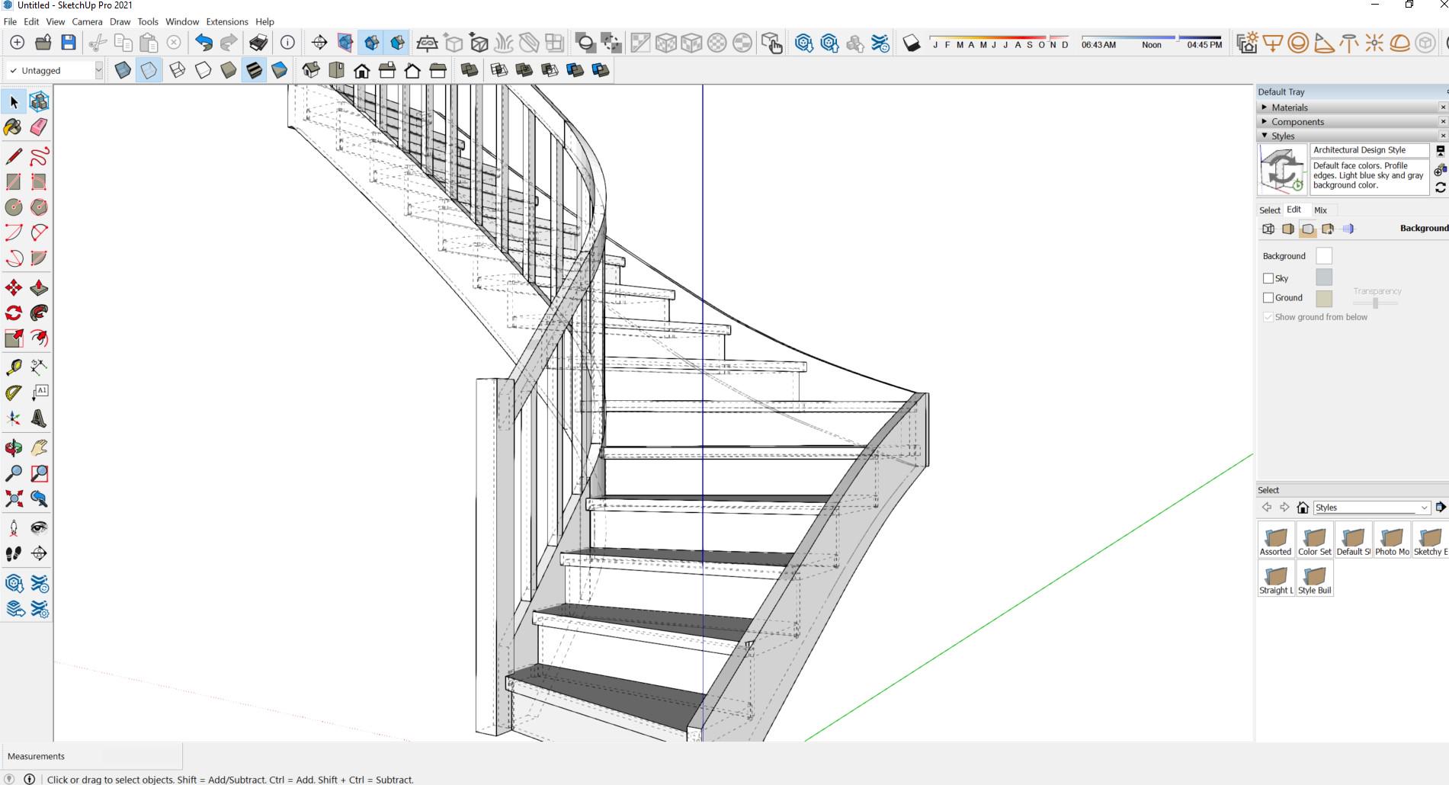
Task: Select the Walk footprints tool
Action: [x=14, y=553]
